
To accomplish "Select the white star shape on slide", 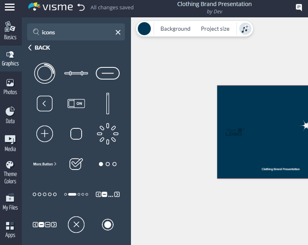I will [x=304, y=126].
